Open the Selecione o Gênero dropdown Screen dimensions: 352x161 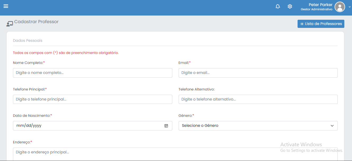click(x=254, y=126)
